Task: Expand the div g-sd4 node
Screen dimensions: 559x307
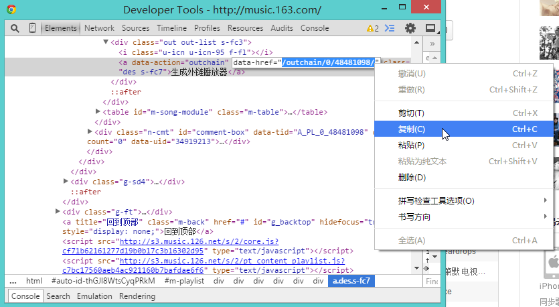Action: (x=66, y=181)
